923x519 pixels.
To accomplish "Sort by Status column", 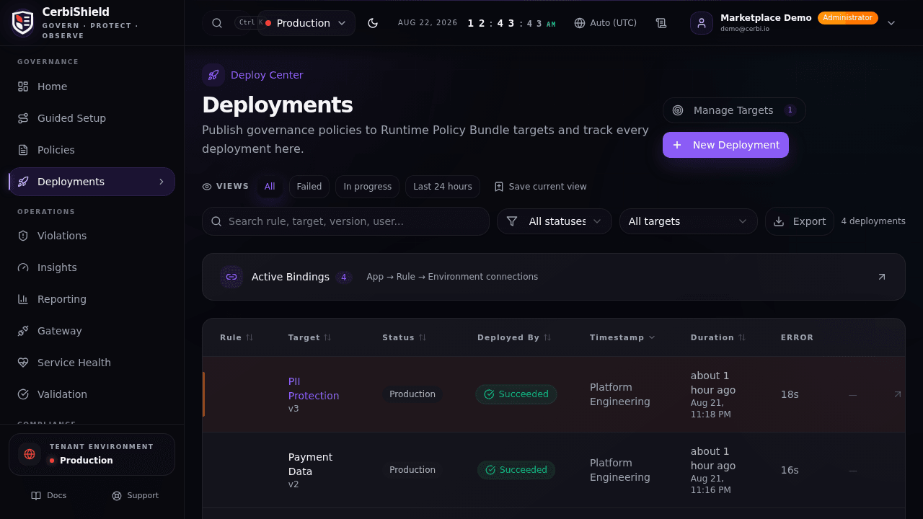I will pos(405,337).
